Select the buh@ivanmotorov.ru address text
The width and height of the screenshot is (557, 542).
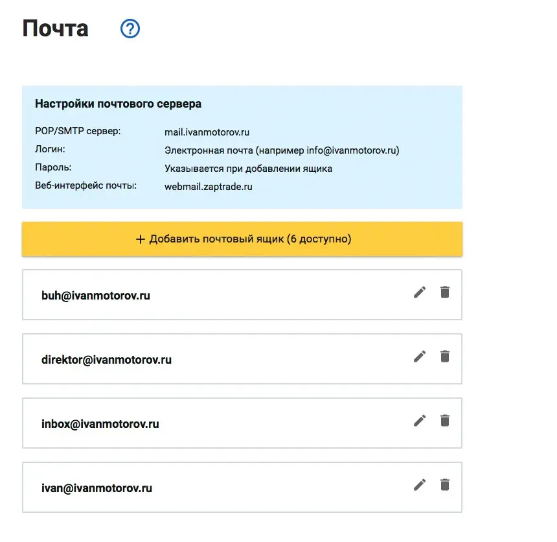tap(95, 296)
